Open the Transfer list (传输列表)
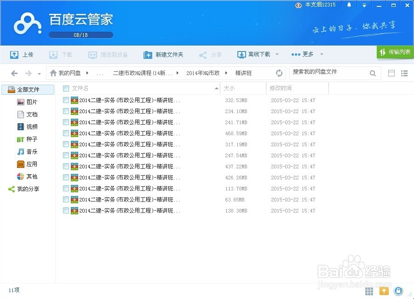 395,52
